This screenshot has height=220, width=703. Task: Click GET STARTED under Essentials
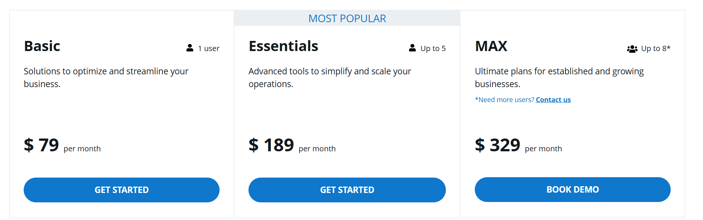pyautogui.click(x=347, y=190)
